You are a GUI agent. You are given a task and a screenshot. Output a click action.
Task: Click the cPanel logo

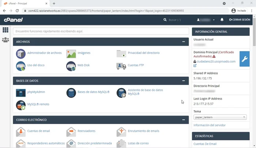(x=13, y=20)
